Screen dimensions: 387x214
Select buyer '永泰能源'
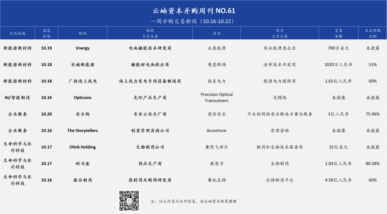click(x=216, y=48)
